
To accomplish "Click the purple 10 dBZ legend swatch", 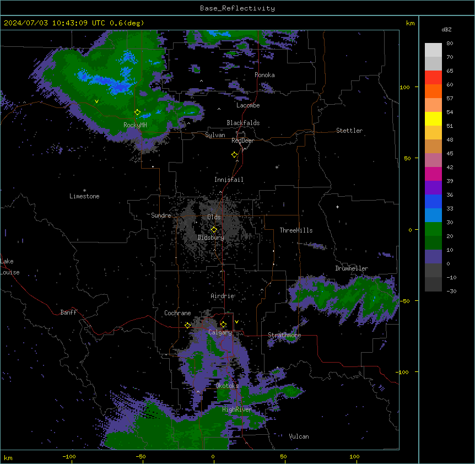I will pos(433,257).
